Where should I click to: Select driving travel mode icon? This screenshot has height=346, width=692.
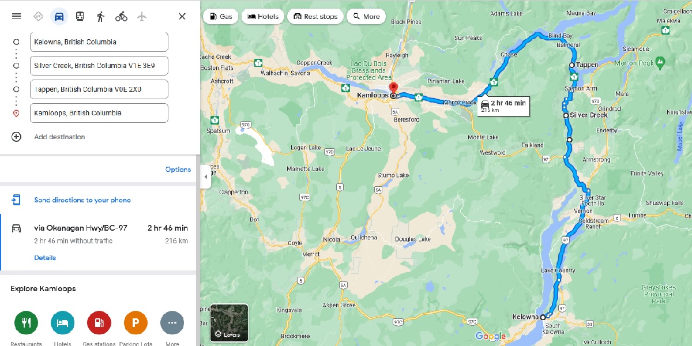point(59,16)
